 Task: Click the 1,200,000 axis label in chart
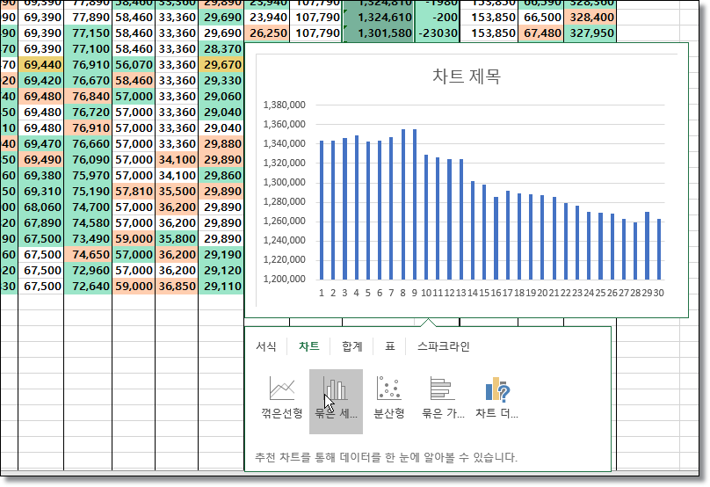pyautogui.click(x=285, y=279)
